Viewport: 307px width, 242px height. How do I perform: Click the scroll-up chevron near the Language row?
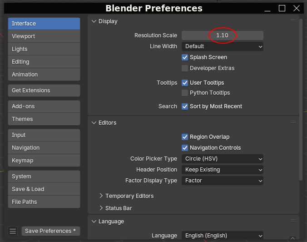coord(292,238)
